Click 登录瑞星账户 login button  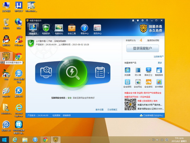pyautogui.click(x=142, y=48)
